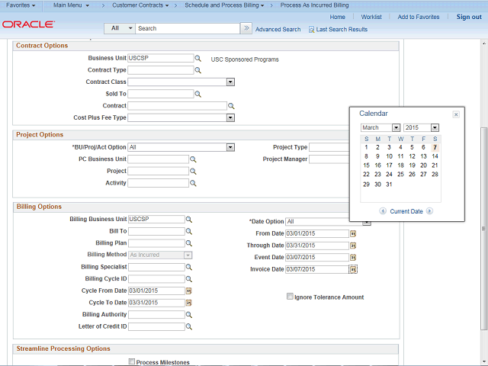
Task: Open the Sold To lookup icon
Action: pos(197,95)
